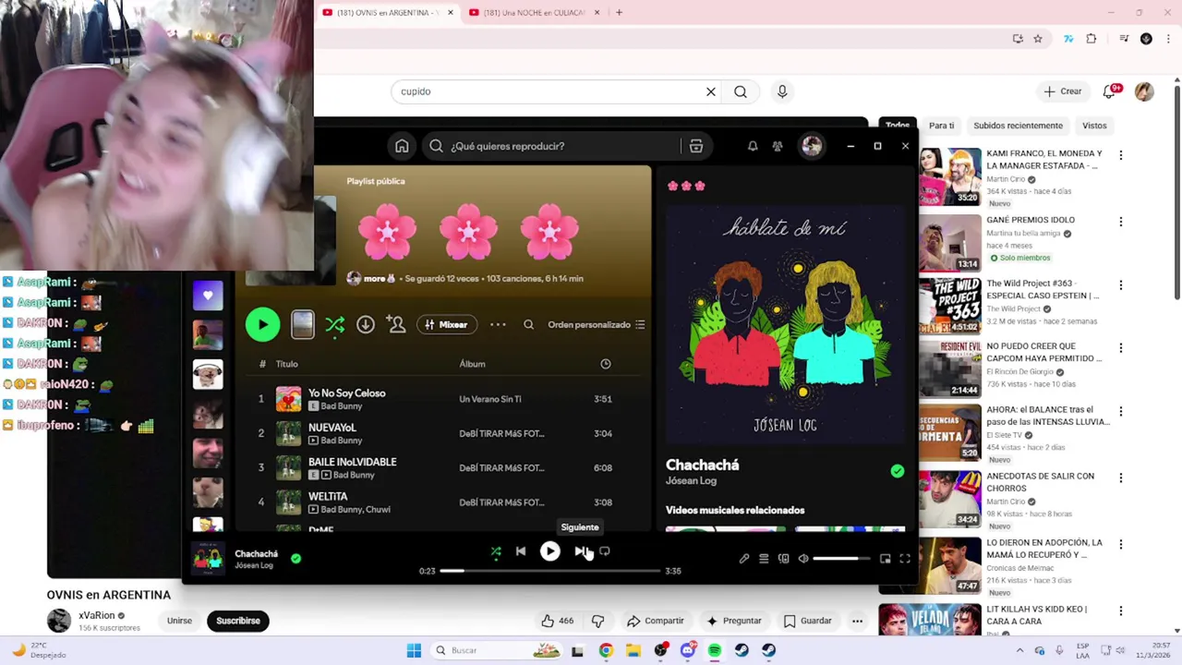Open connect to device icon

coord(783,558)
